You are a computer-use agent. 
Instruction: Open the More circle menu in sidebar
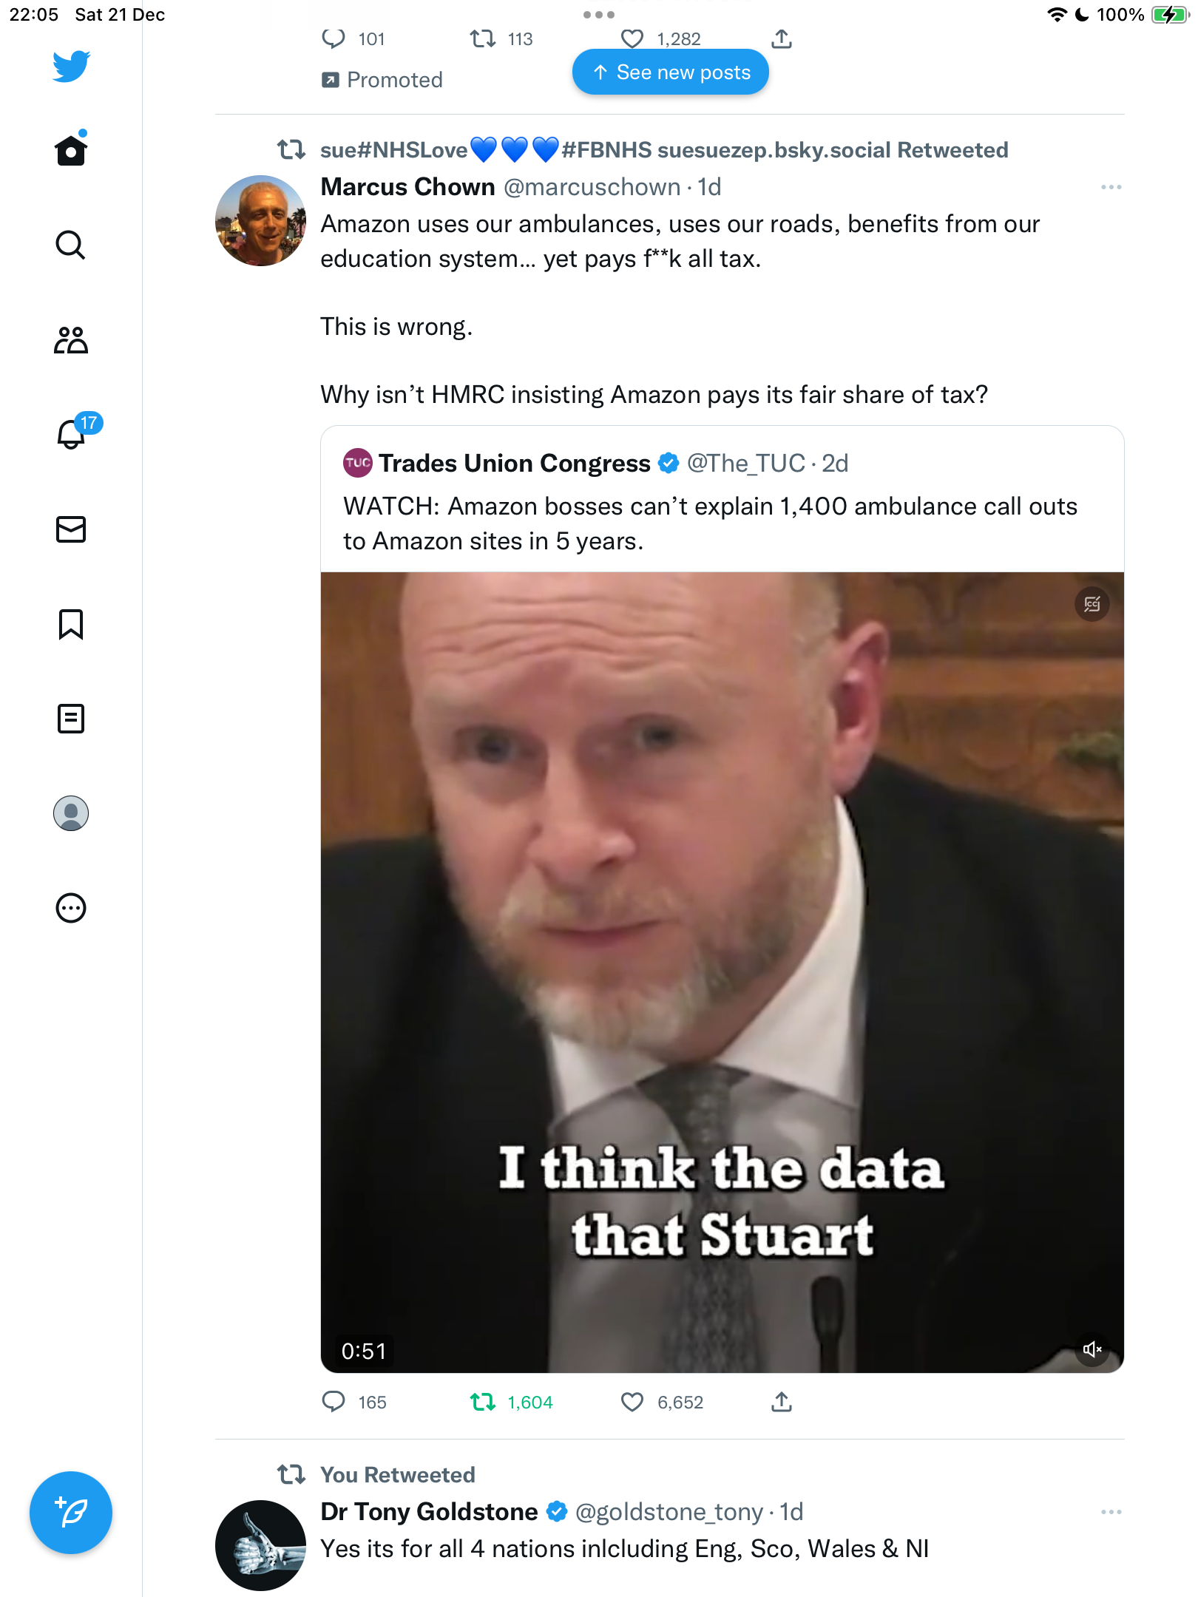click(x=71, y=908)
